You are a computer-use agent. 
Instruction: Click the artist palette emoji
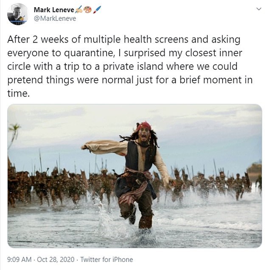[x=88, y=10]
